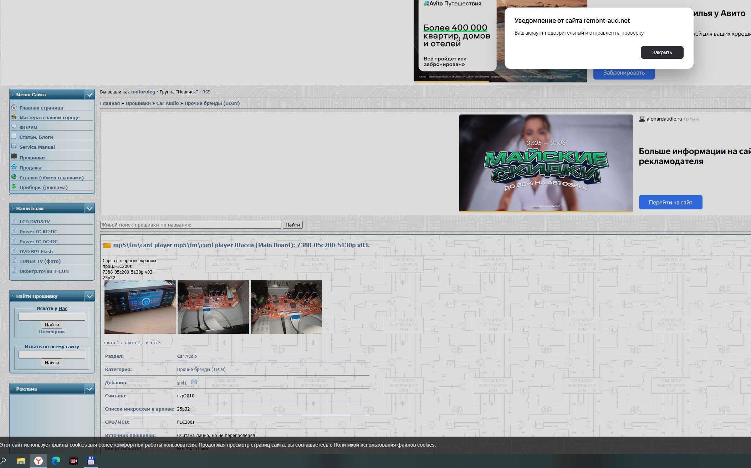Click Найти under Искать по всему сайту
This screenshot has height=468, width=751.
52,362
